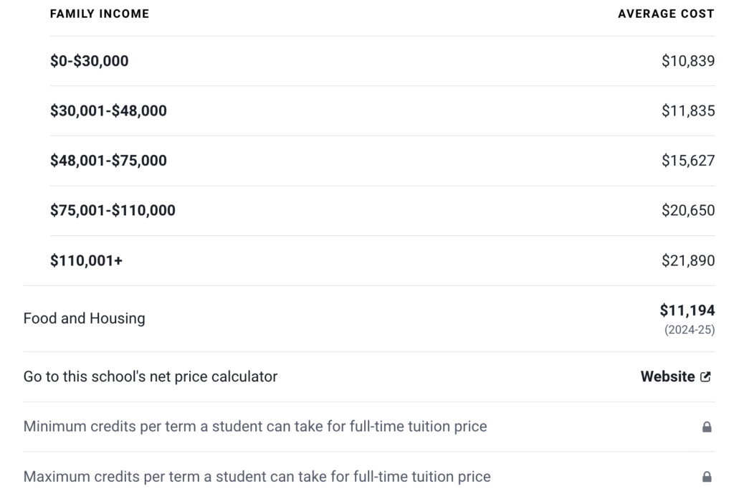Expand the minimum credits per term row

(x=254, y=426)
